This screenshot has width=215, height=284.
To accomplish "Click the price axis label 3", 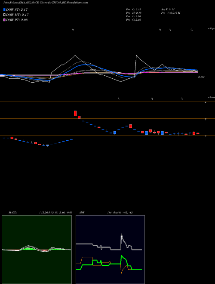I will coord(205,119).
